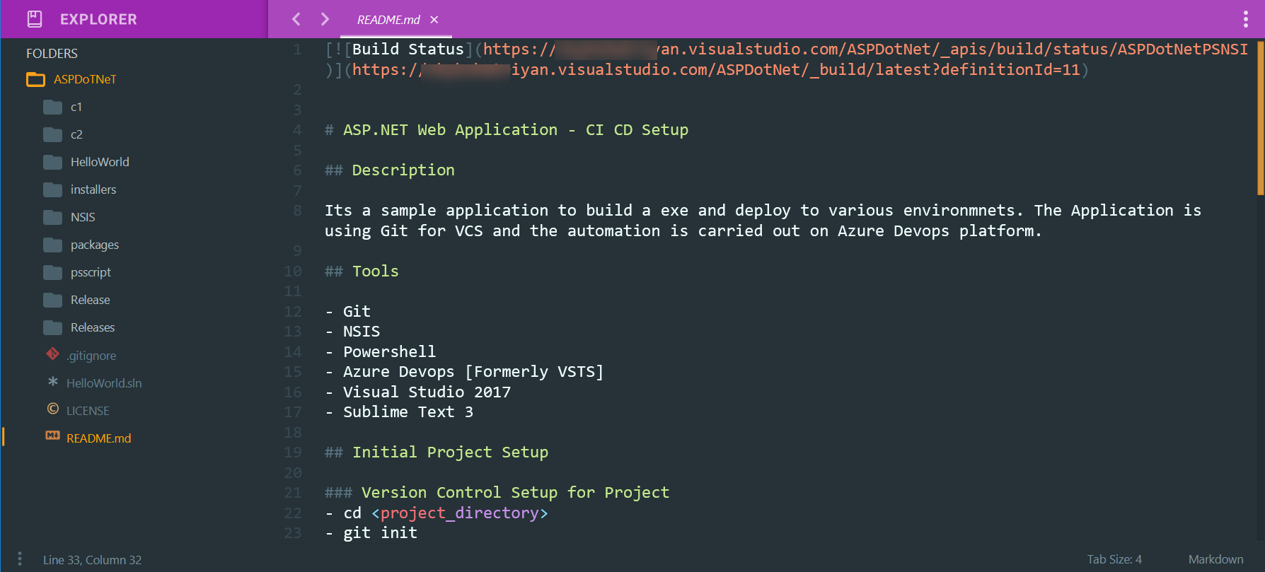Click the .gitignore git icon
Screen dimensions: 1265x572
point(52,354)
